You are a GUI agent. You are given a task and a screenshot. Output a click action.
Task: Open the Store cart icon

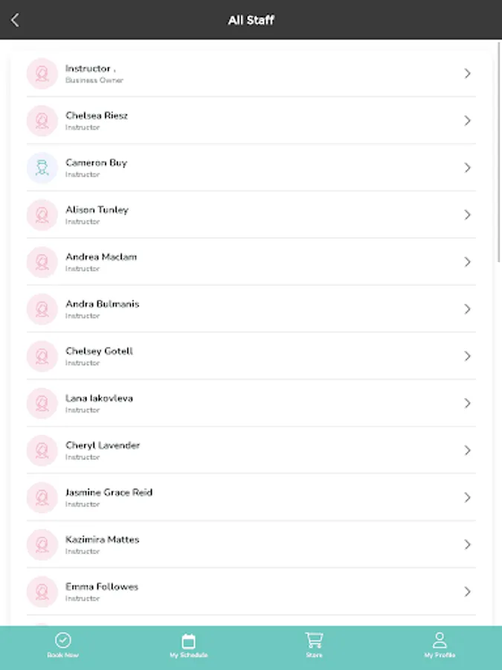[x=314, y=639]
